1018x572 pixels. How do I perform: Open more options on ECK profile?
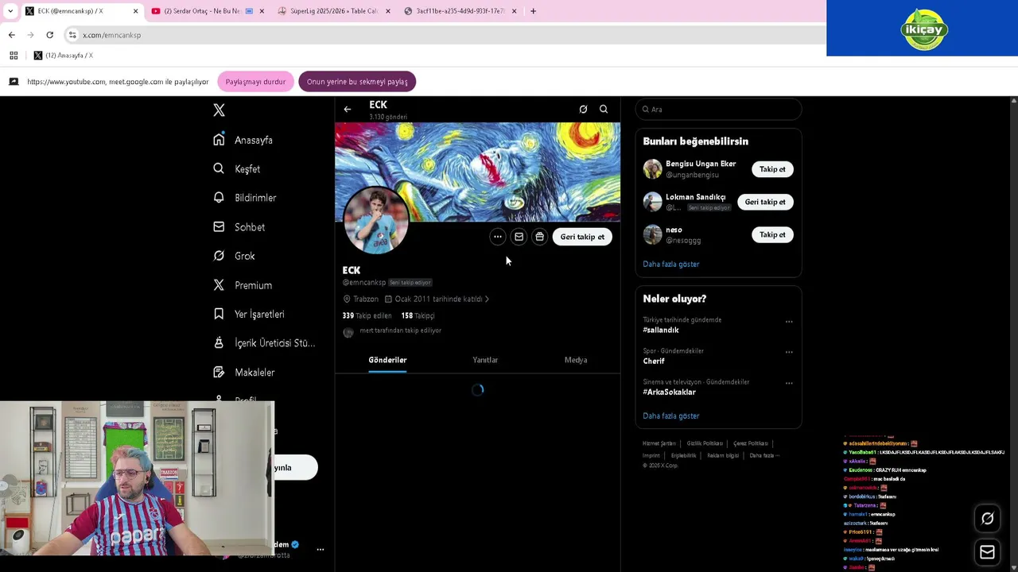497,236
